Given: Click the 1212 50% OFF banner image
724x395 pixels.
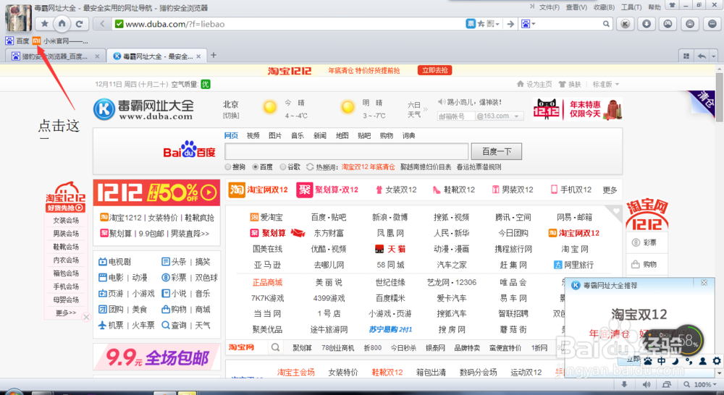Looking at the screenshot, I should pos(156,192).
